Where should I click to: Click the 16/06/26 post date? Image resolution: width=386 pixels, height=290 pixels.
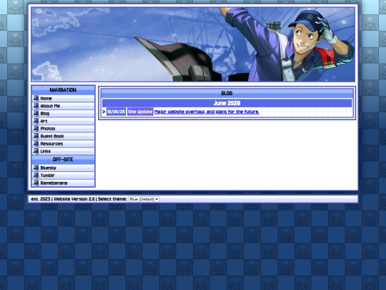pyautogui.click(x=117, y=112)
